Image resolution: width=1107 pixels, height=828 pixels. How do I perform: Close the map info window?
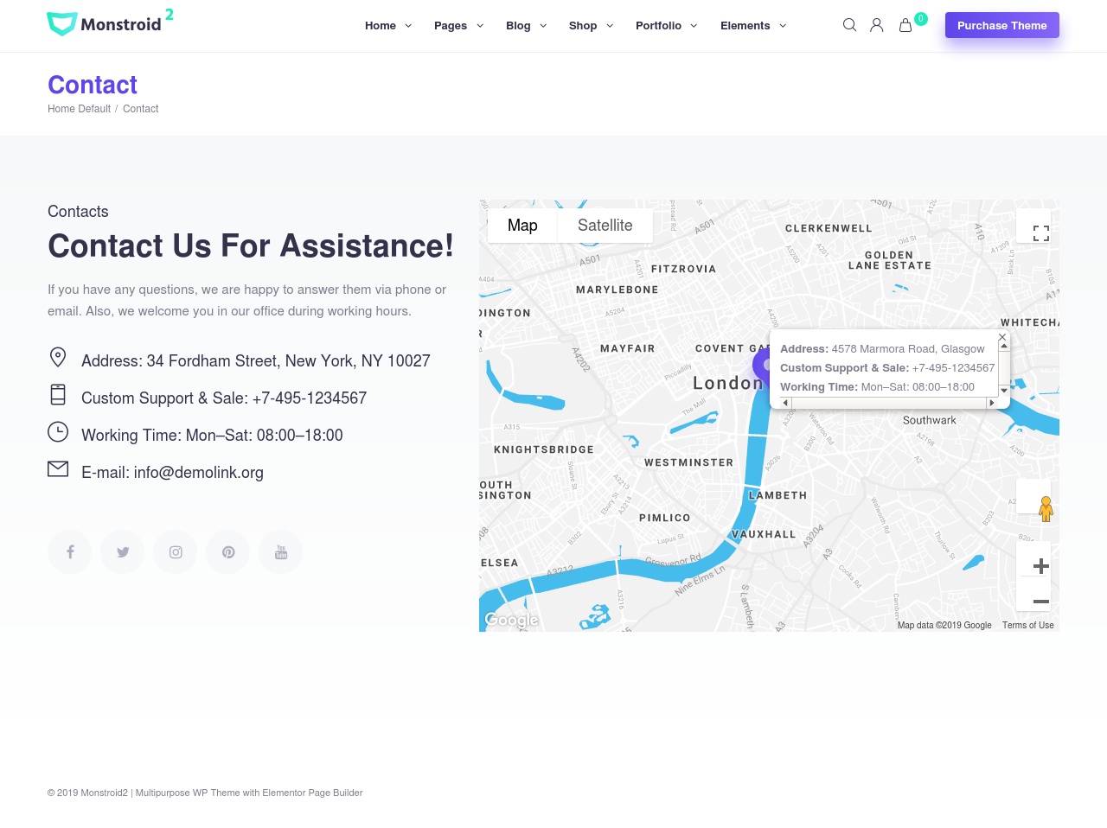click(1002, 337)
